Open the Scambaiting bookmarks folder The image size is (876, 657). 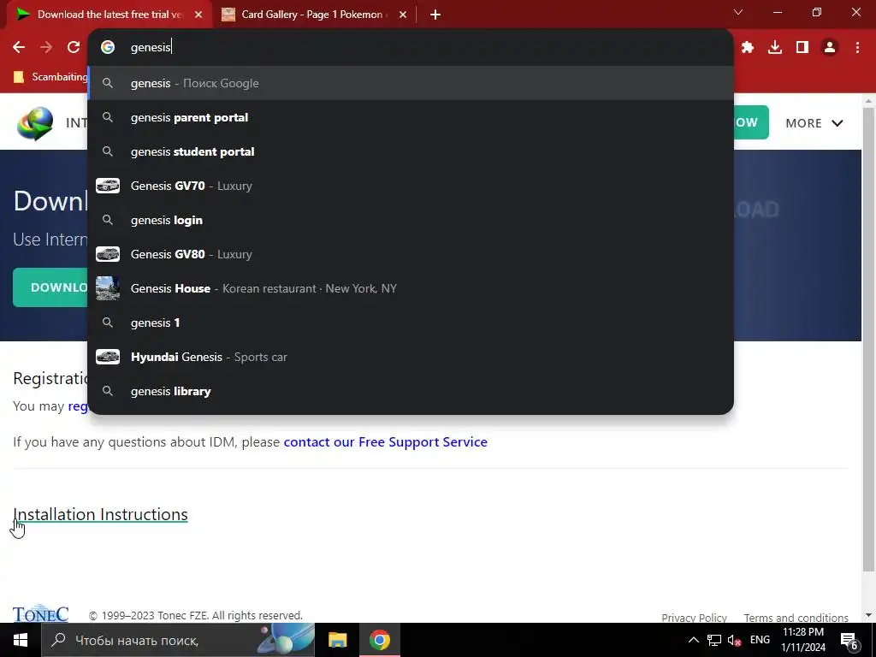tap(50, 76)
